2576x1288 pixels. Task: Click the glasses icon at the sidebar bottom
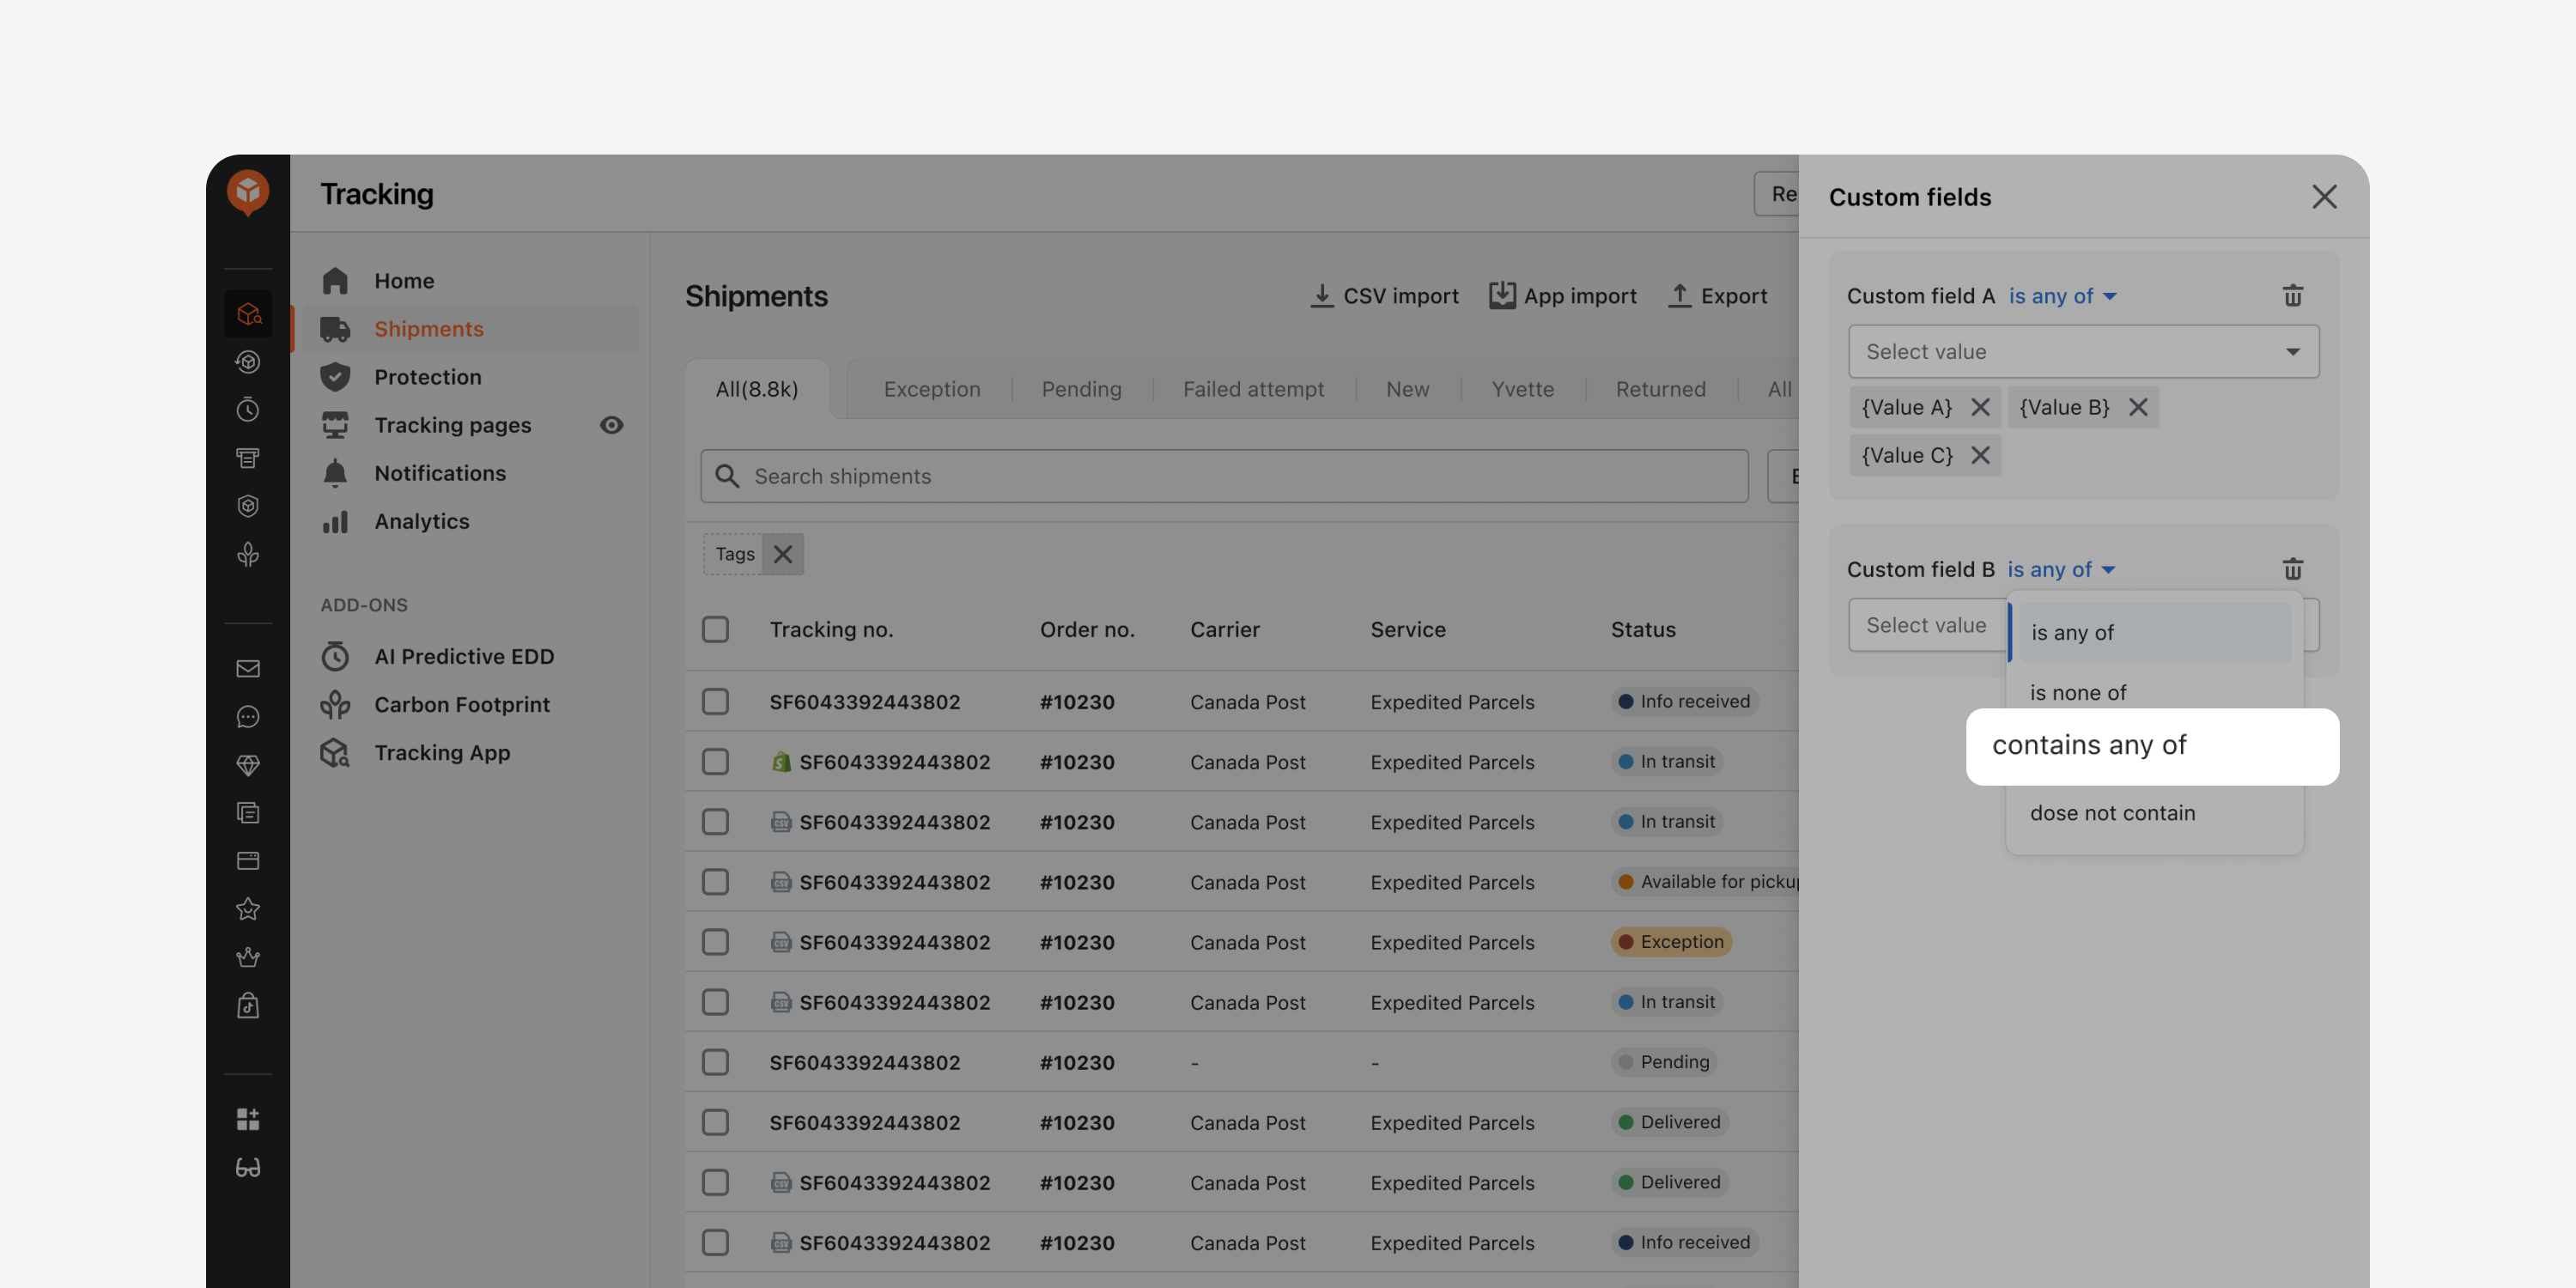[x=248, y=1167]
